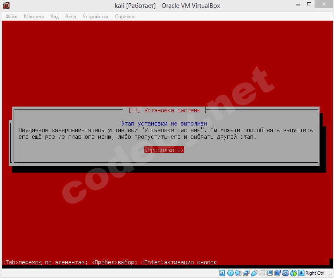The image size is (334, 278).
Task: Click the window resize grip in the status bar
Action: (x=330, y=275)
